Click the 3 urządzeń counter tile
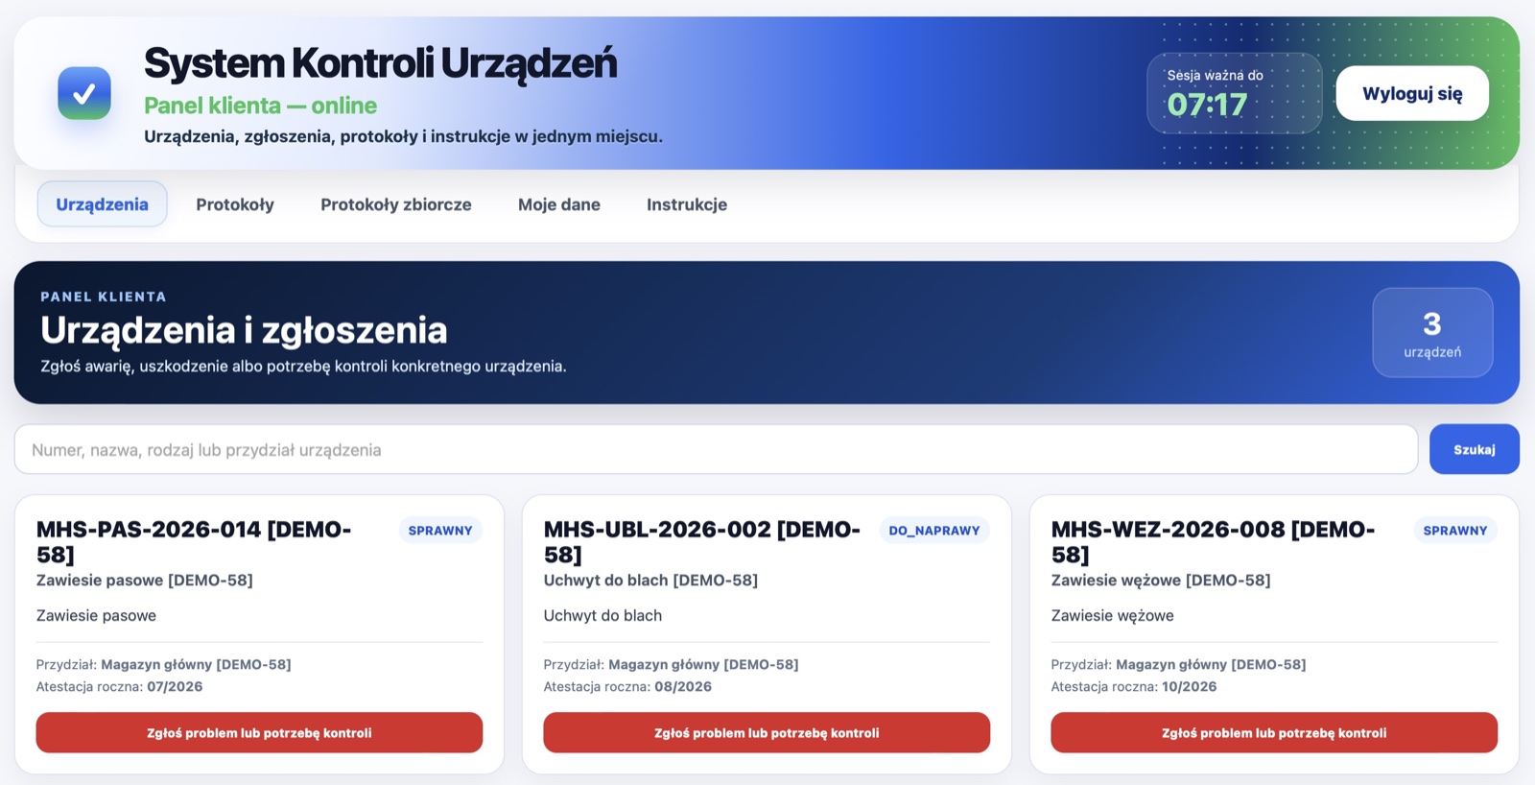Screen dimensions: 1535x785 [1432, 332]
